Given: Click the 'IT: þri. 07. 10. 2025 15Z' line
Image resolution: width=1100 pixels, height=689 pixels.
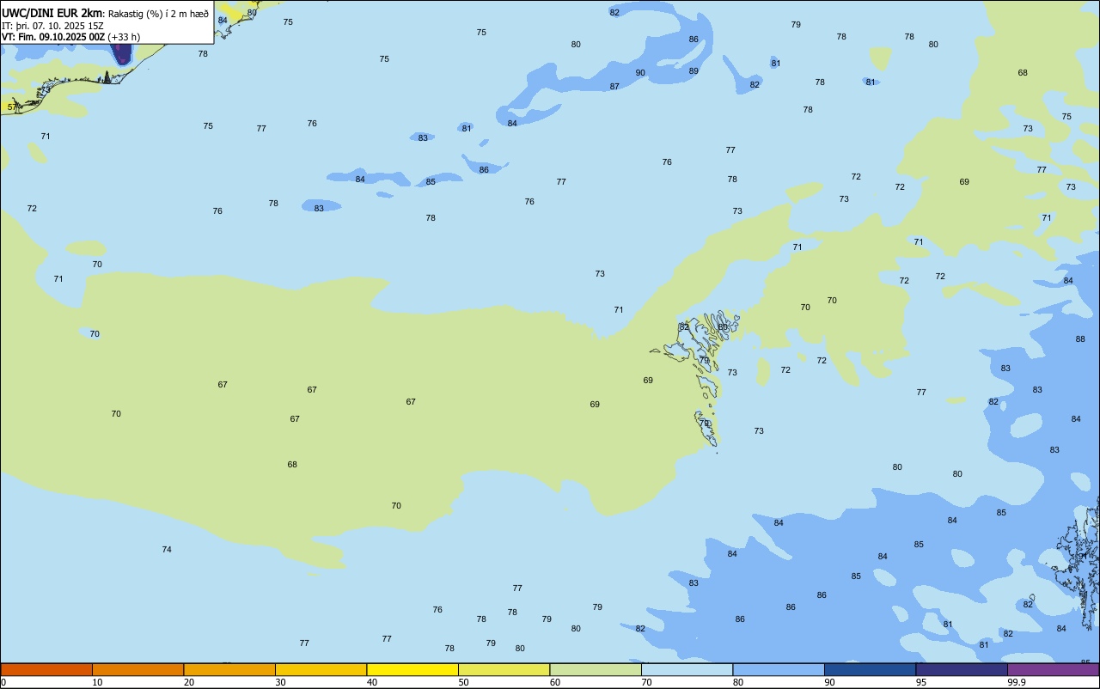Looking at the screenshot, I should pos(52,26).
